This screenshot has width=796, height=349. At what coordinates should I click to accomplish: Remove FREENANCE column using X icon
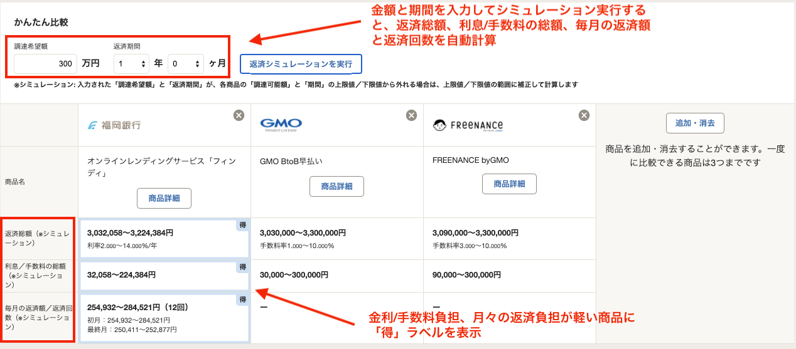584,115
